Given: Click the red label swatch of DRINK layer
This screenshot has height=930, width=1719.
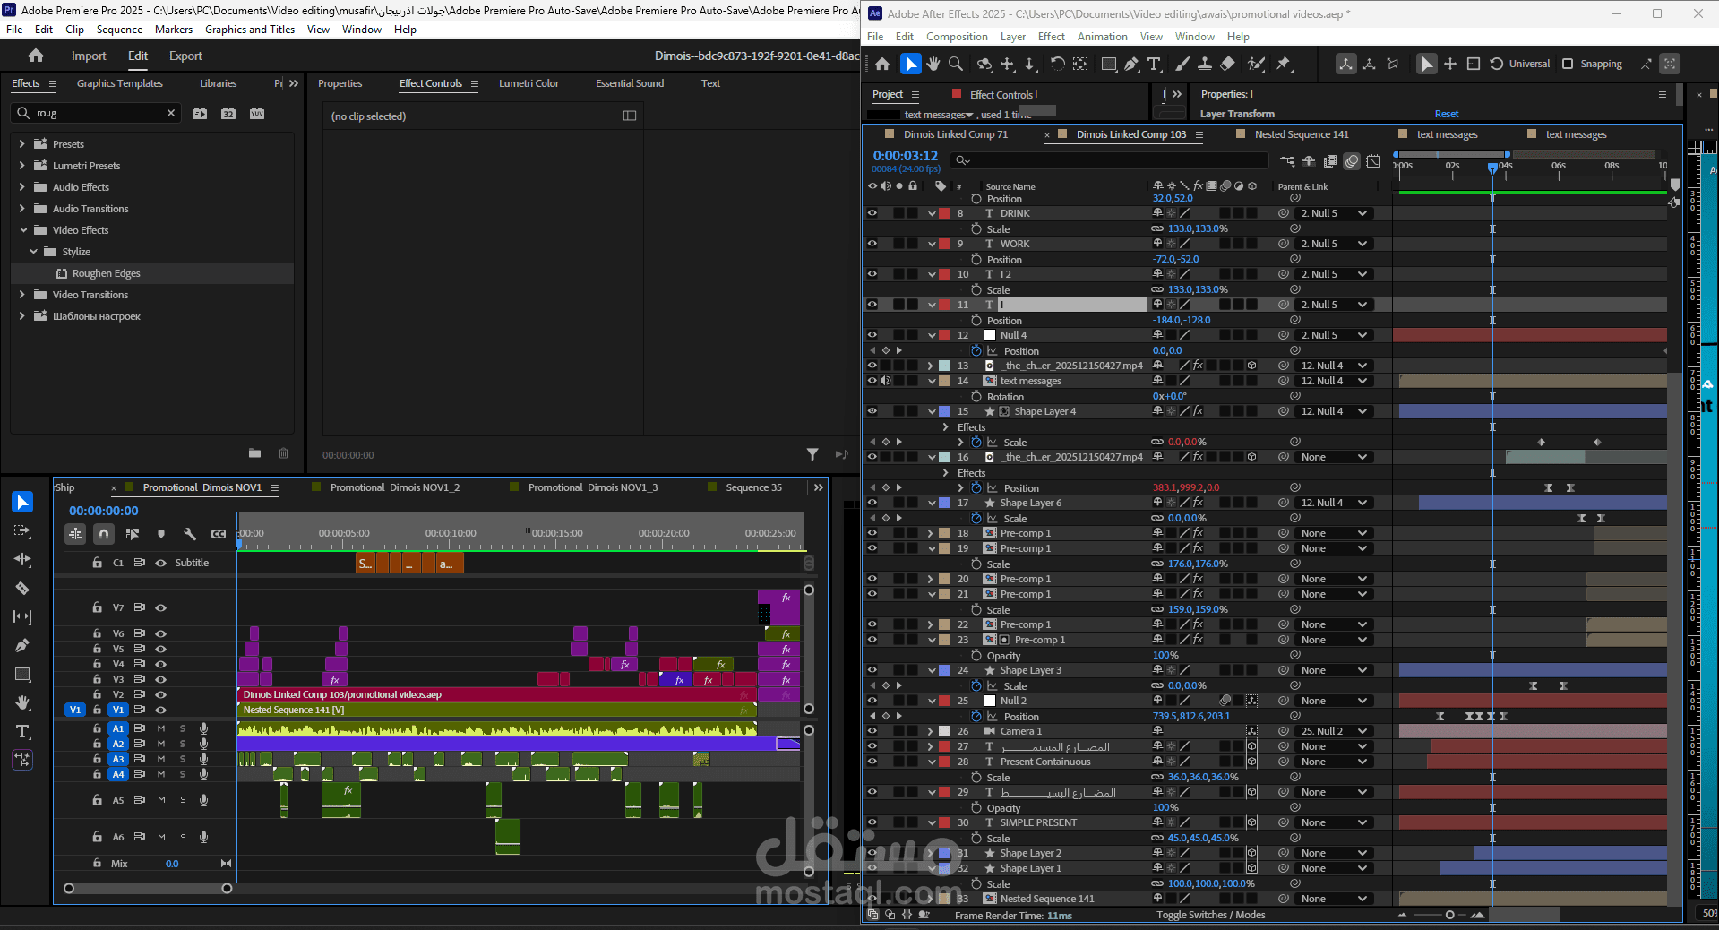Looking at the screenshot, I should (944, 213).
